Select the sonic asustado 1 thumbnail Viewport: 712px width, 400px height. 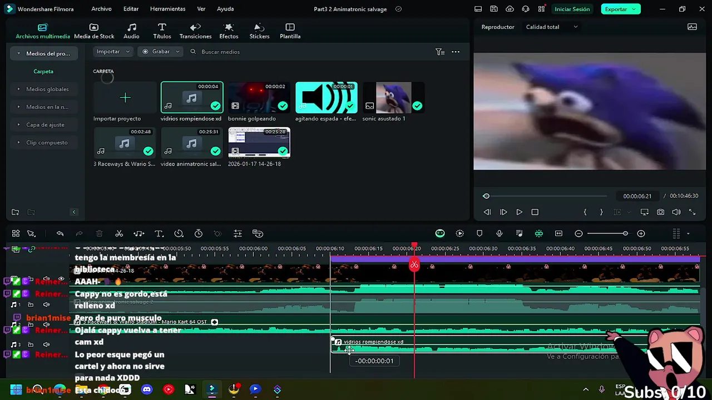coord(394,98)
